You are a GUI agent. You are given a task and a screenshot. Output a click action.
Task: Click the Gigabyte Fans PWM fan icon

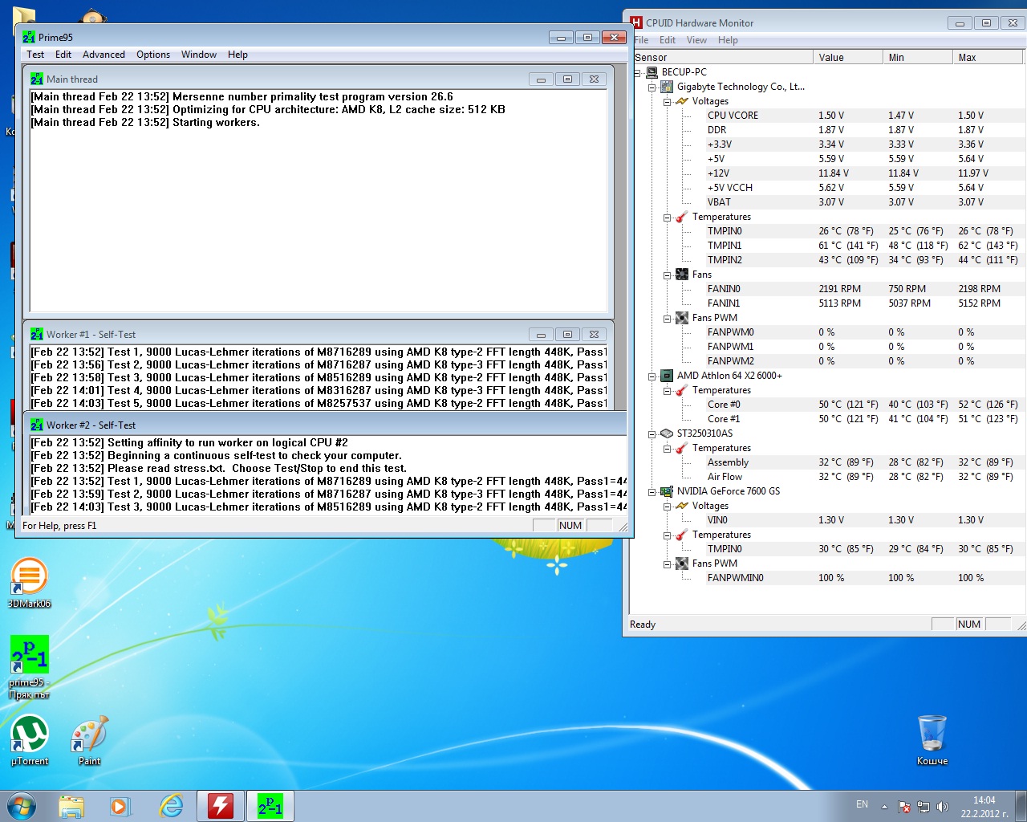click(681, 318)
